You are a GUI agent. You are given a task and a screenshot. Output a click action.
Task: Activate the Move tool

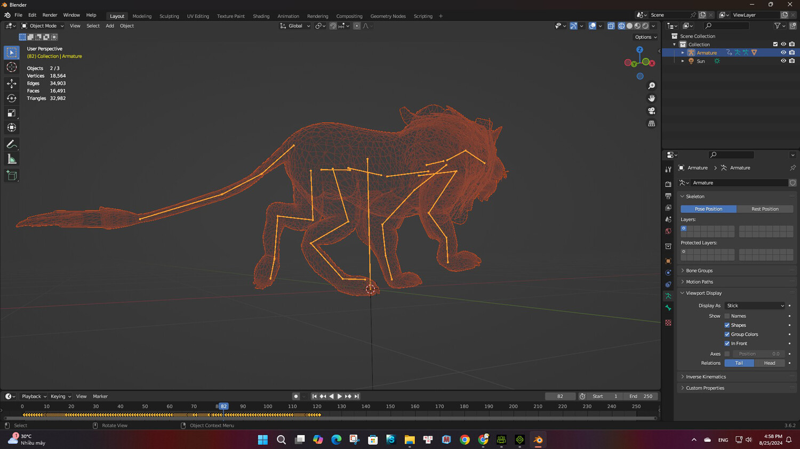coord(12,84)
